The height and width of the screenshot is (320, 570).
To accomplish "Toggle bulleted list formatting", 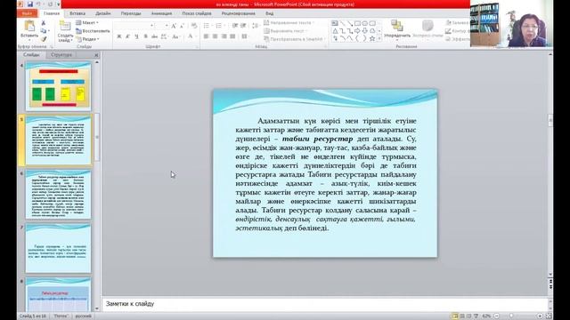I will point(208,26).
